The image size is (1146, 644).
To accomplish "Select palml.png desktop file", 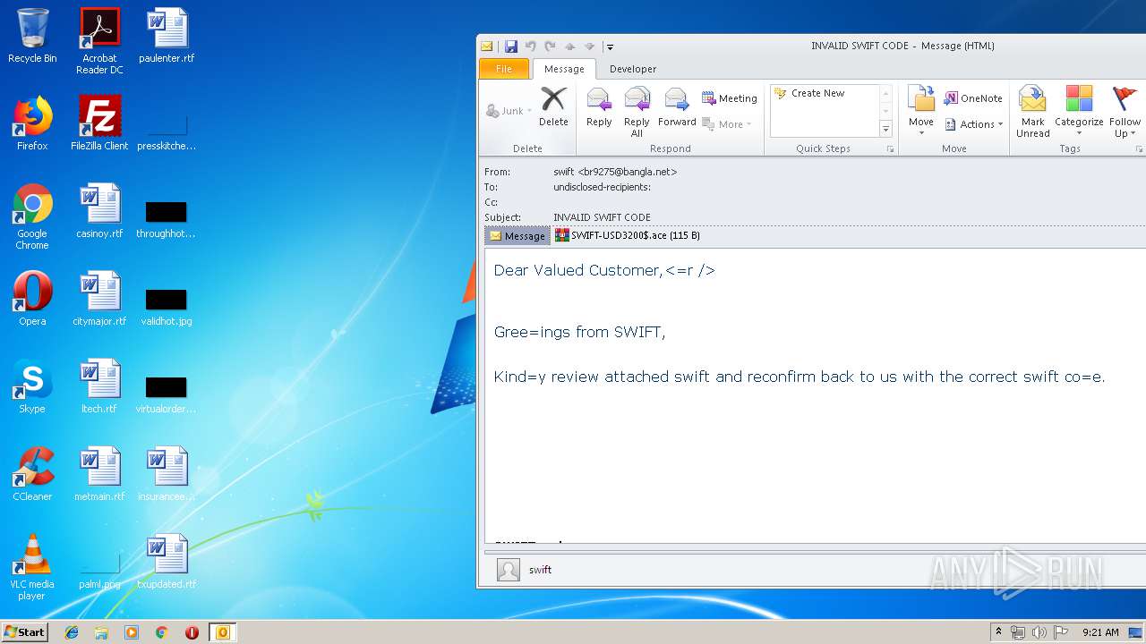I will pyautogui.click(x=99, y=572).
